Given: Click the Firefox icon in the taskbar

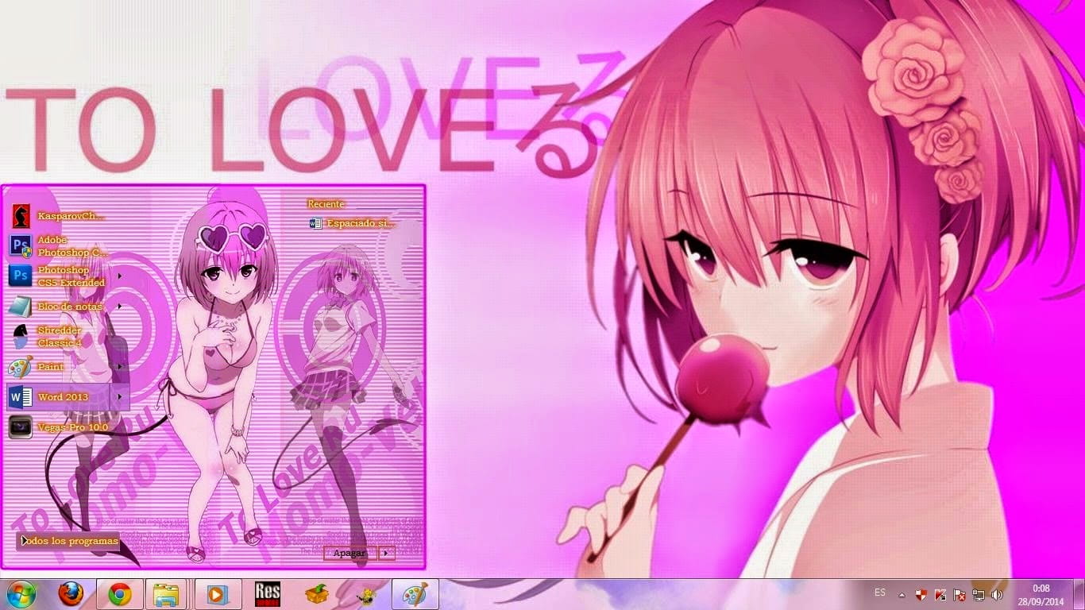Looking at the screenshot, I should coord(71,594).
